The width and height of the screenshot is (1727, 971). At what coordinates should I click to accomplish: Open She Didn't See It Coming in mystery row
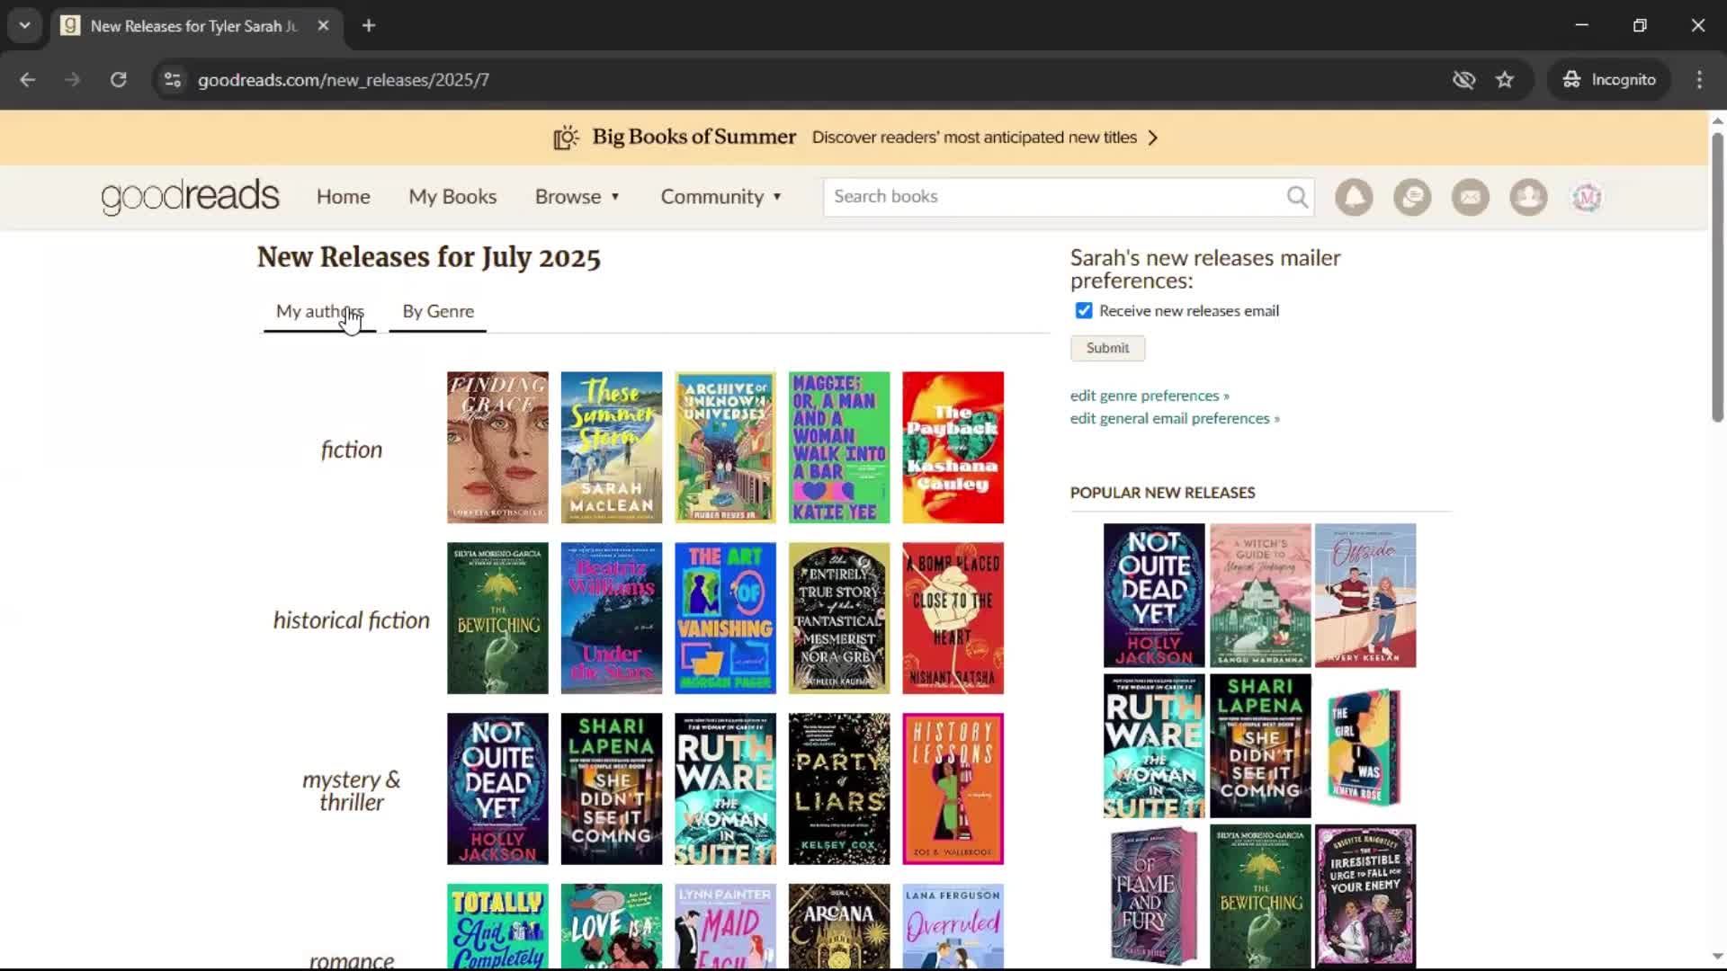[612, 789]
